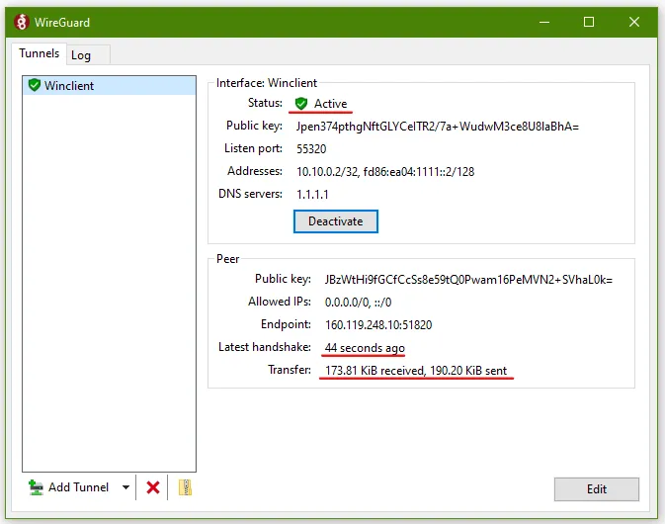Click the Edit button
The height and width of the screenshot is (524, 665).
[x=596, y=489]
